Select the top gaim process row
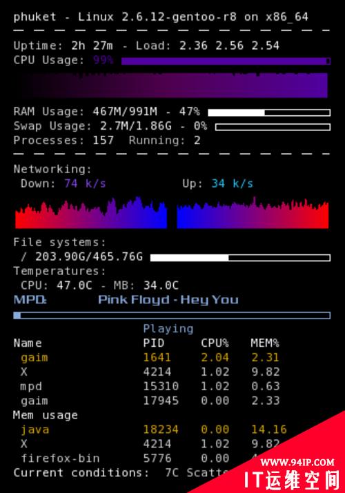This screenshot has width=345, height=493. 150,357
